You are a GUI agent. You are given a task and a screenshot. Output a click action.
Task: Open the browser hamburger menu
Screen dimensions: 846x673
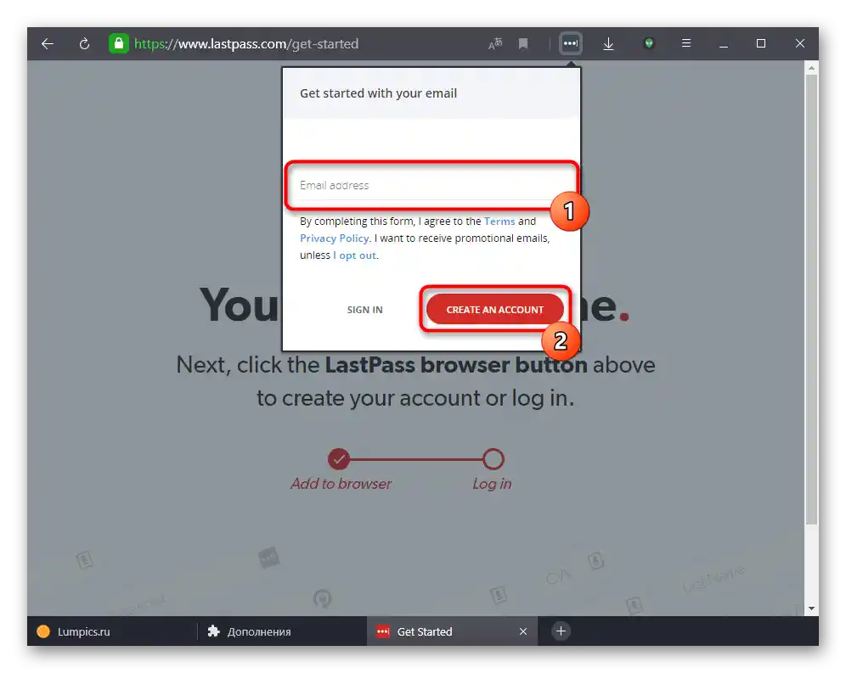686,43
